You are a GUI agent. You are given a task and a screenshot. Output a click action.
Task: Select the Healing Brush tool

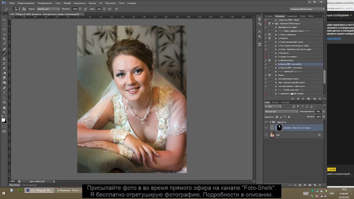point(4,49)
